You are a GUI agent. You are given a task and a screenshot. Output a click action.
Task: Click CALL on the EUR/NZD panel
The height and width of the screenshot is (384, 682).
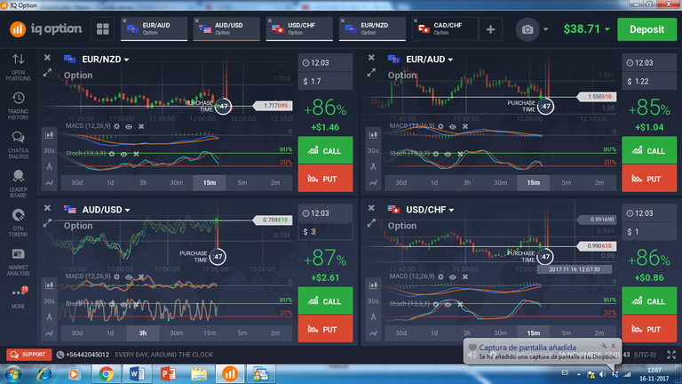pos(325,150)
